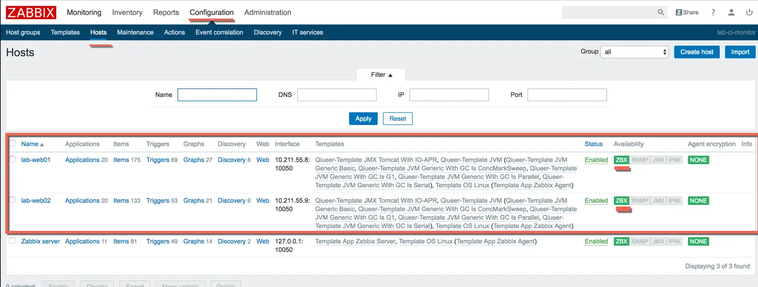The image size is (758, 287).
Task: Focus the DNS filter field
Action: (337, 95)
